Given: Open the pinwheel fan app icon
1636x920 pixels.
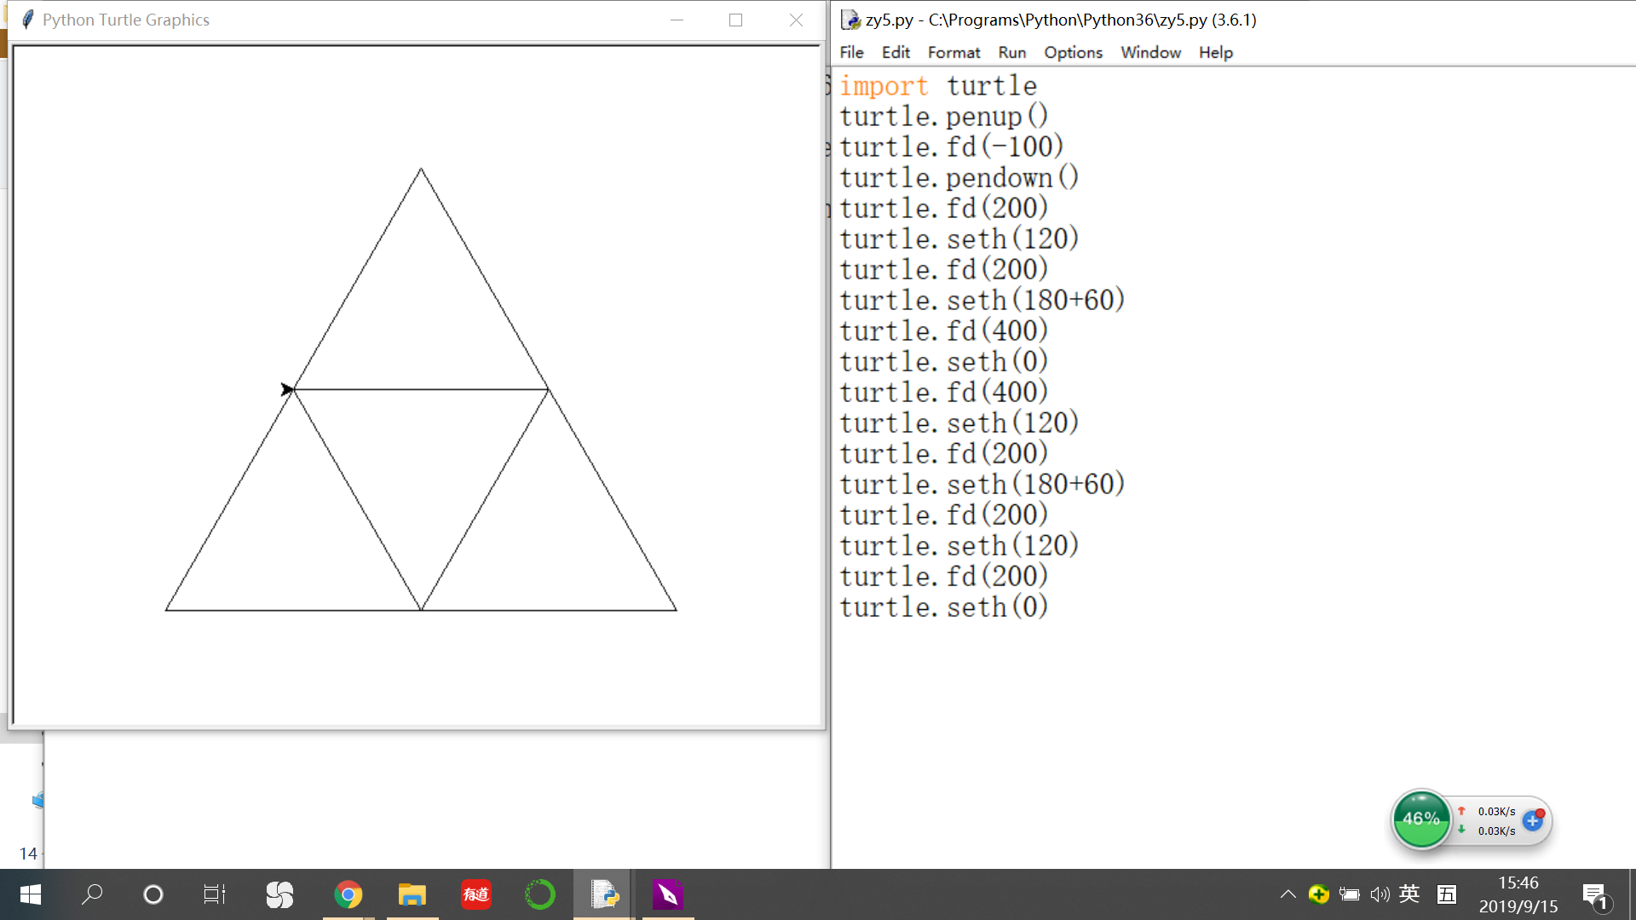Looking at the screenshot, I should pyautogui.click(x=279, y=894).
